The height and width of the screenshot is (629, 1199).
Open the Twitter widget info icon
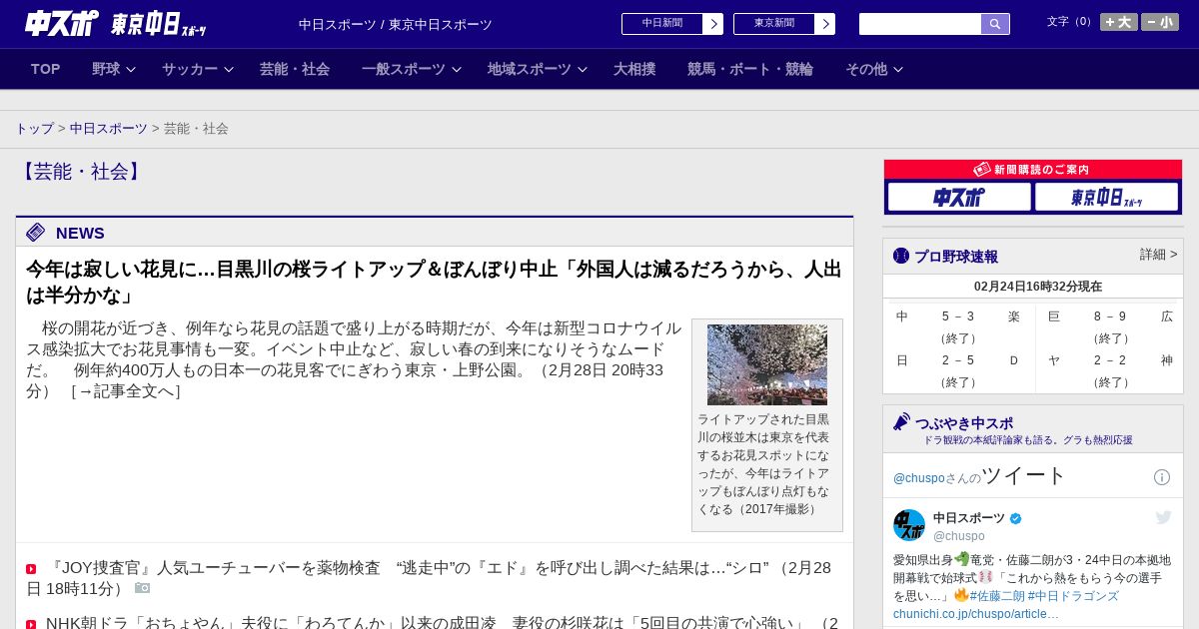pyautogui.click(x=1162, y=477)
